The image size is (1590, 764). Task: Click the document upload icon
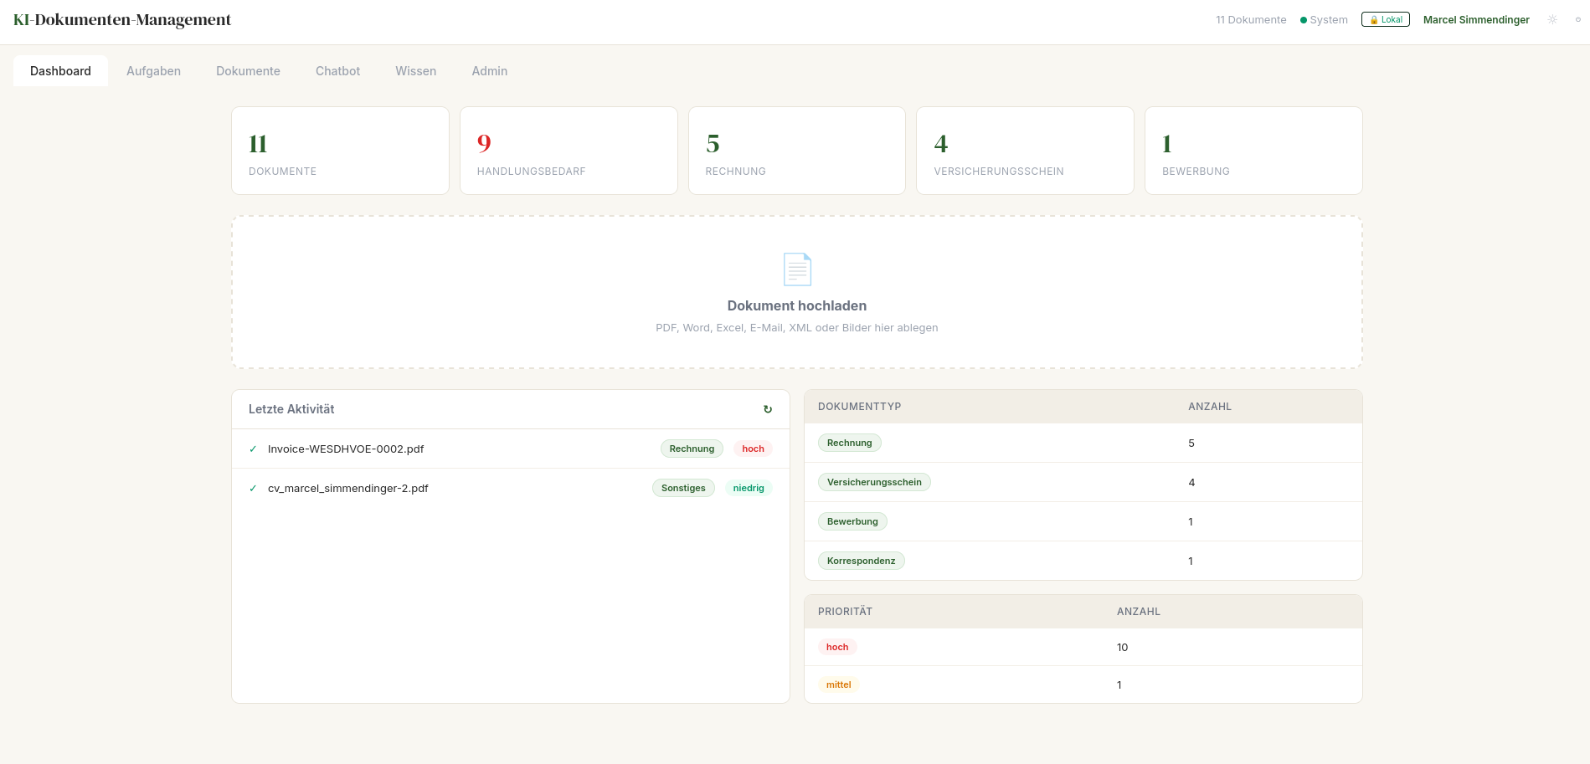point(796,269)
